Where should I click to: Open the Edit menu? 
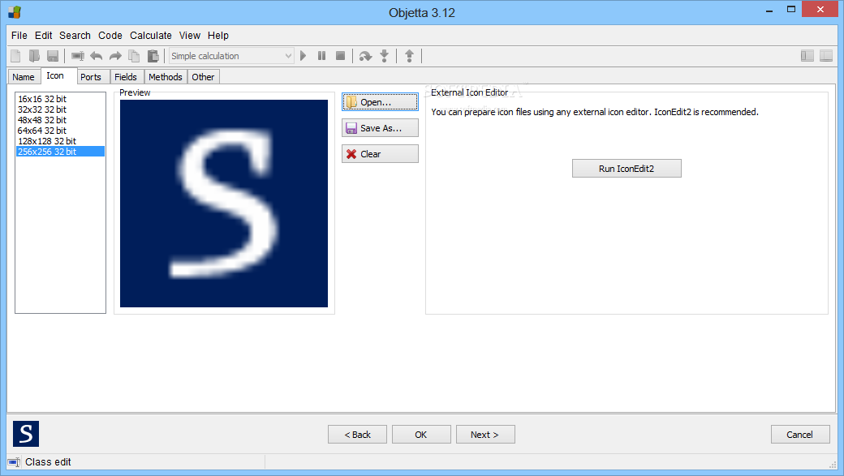click(44, 36)
